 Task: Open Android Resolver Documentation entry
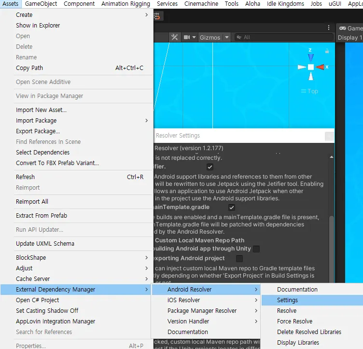click(312, 290)
